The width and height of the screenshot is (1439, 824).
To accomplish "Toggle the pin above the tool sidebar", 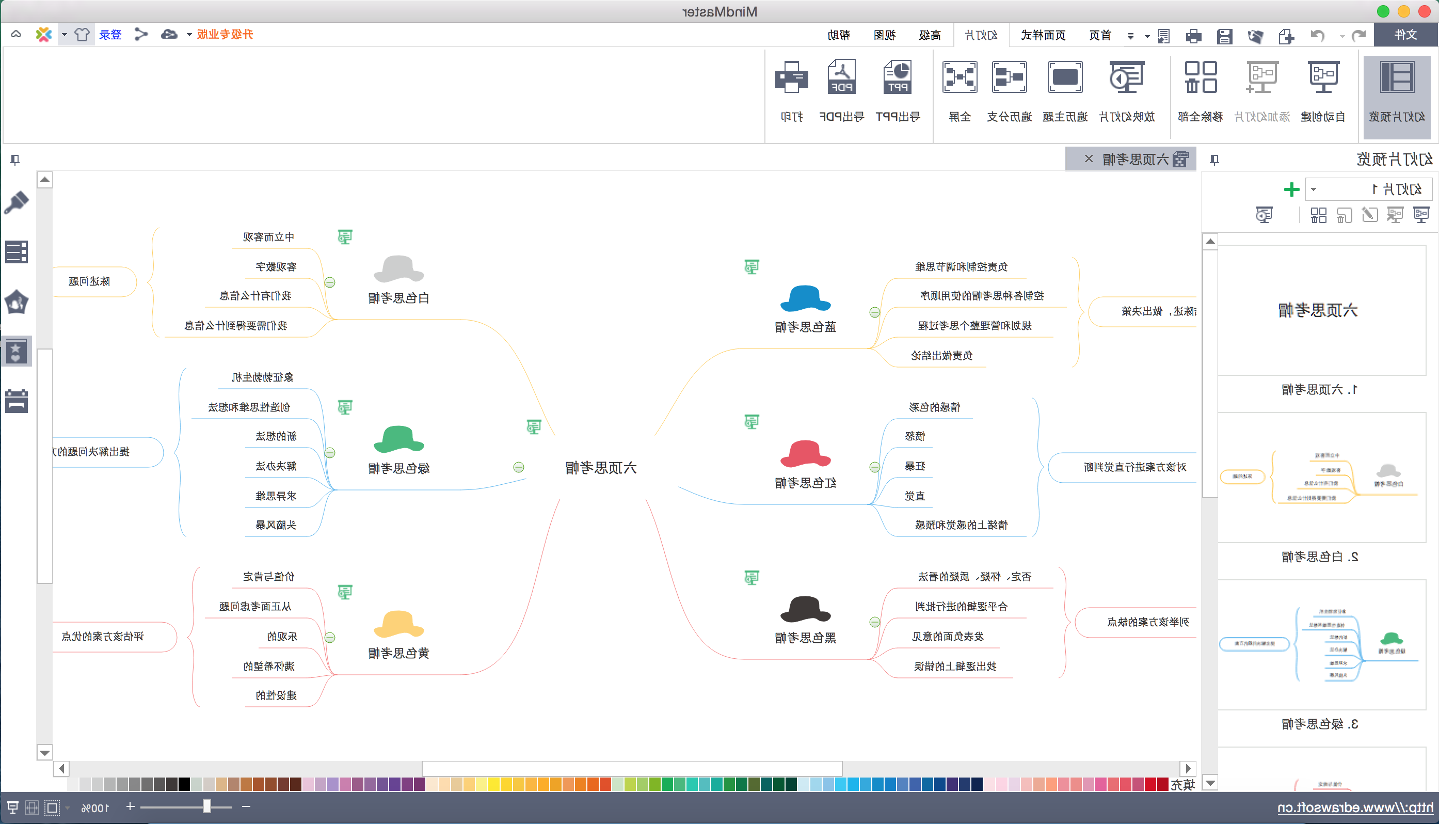I will [x=15, y=160].
